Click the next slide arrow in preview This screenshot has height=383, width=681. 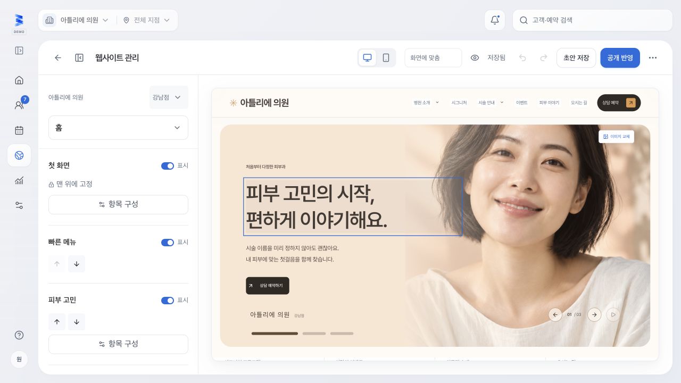(x=594, y=314)
